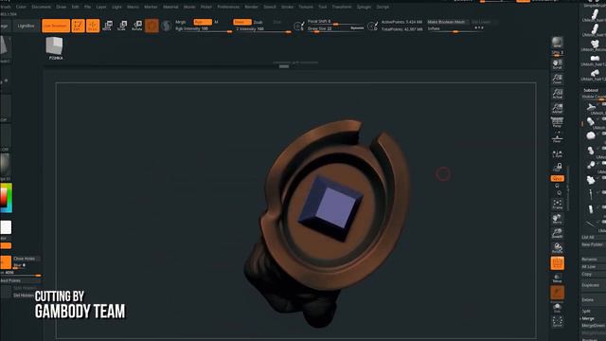
Task: Open the LightBox browser
Action: pos(26,26)
